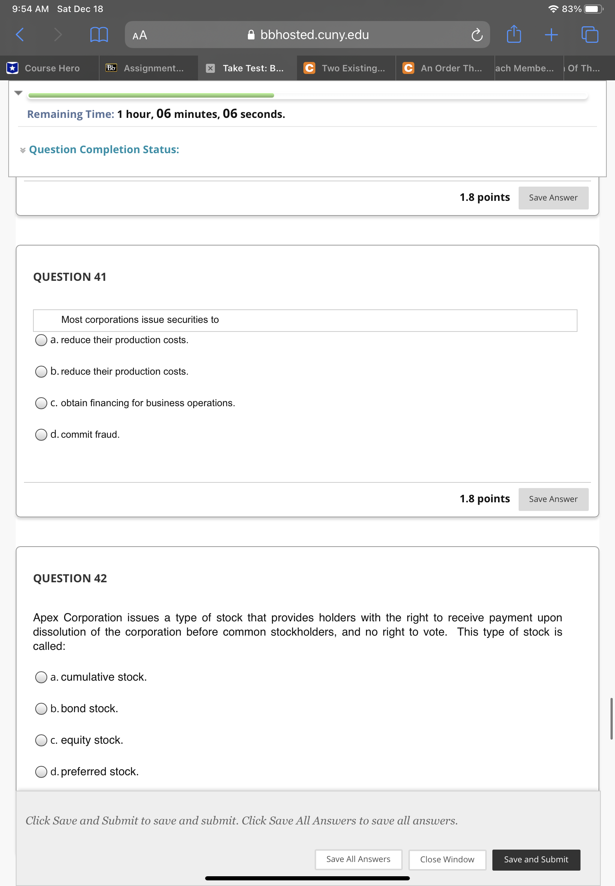
Task: Open the Share sheet icon
Action: coord(514,34)
